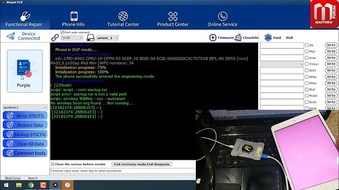
Task: Click the target icon on Clear All Data
Action: 10,143
